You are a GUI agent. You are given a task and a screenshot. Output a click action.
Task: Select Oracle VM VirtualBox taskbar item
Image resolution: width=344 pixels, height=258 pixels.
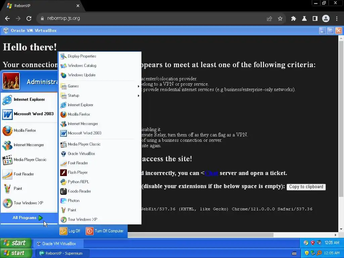[x=58, y=244]
